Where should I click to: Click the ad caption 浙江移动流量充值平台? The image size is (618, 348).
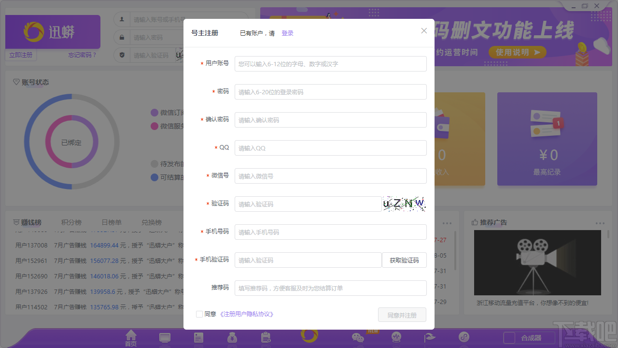pos(533,303)
